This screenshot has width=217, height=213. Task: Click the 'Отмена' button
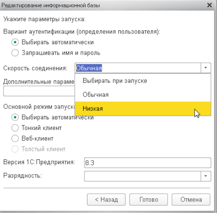(191, 200)
